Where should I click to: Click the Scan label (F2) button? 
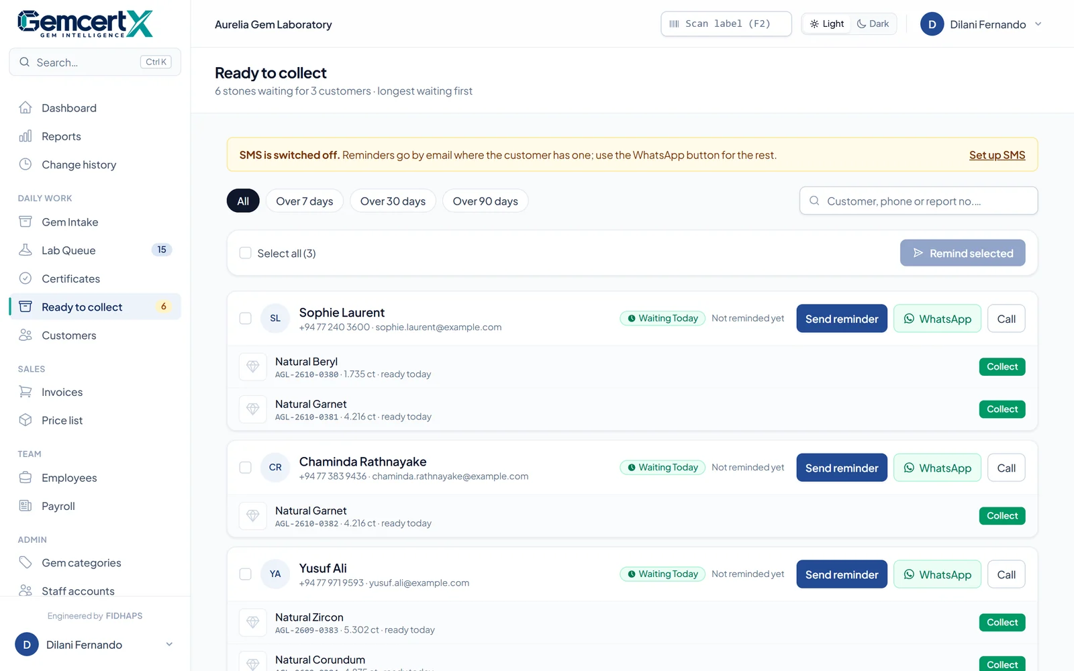(726, 23)
